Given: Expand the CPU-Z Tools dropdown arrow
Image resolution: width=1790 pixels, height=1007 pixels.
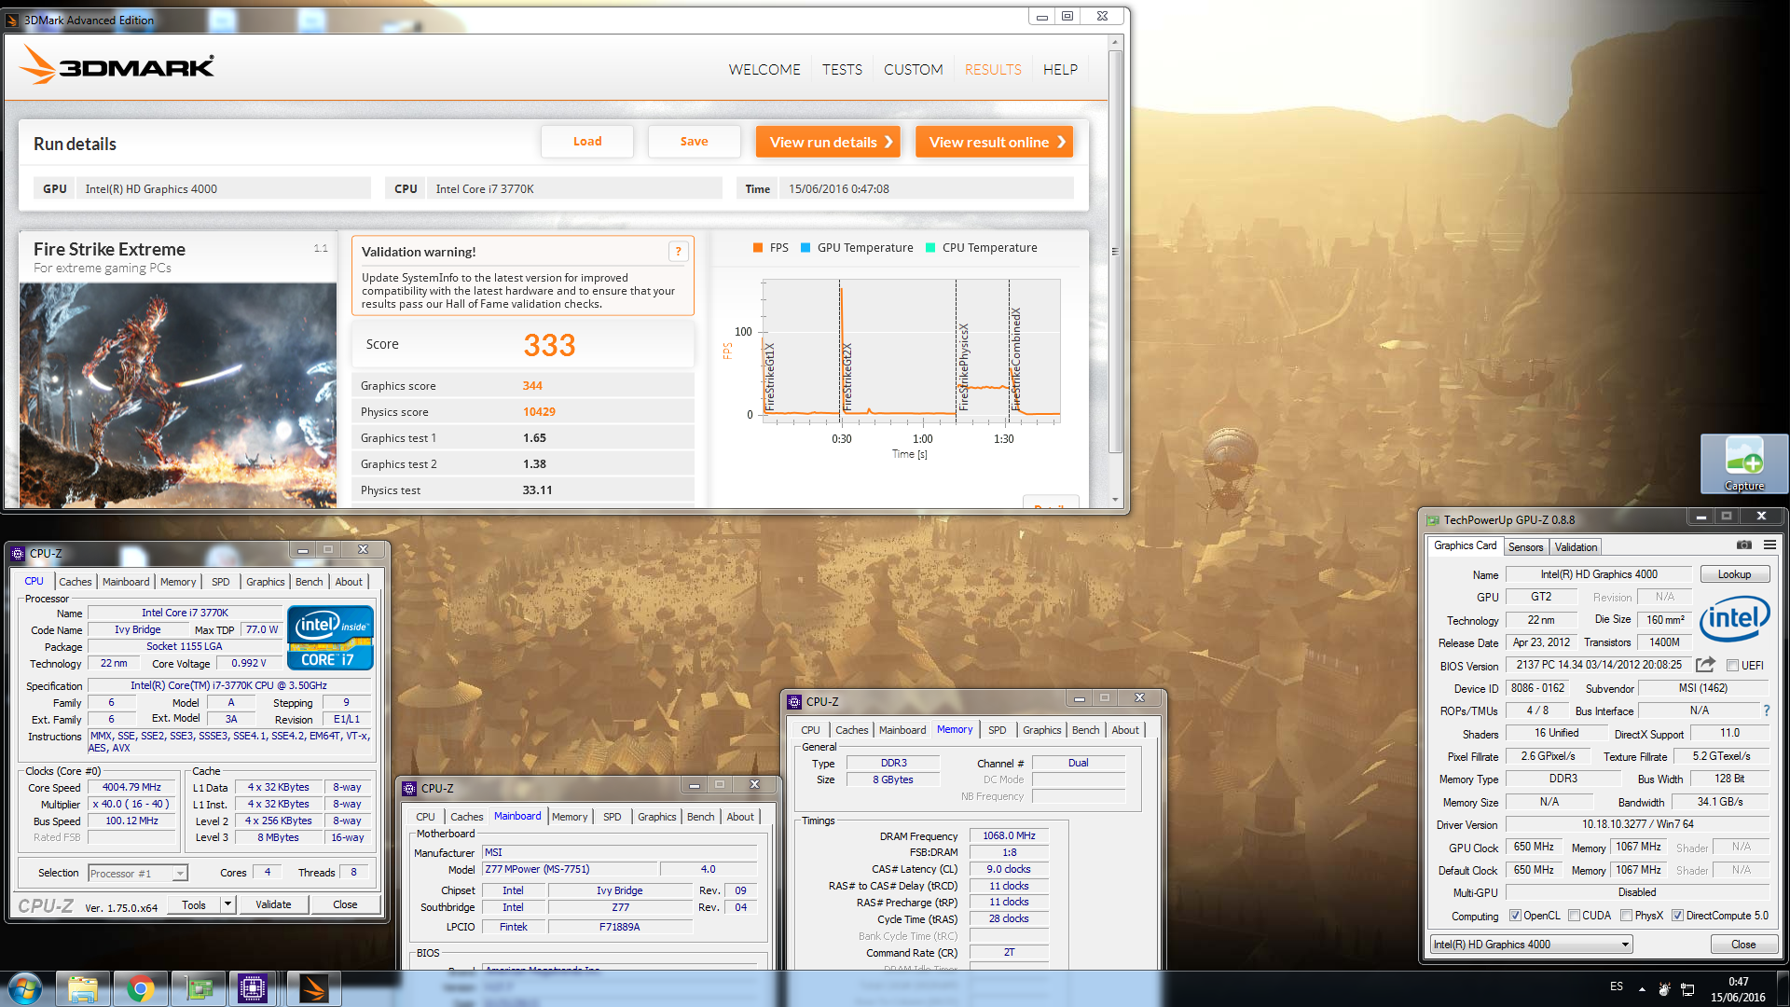Looking at the screenshot, I should pos(227,904).
